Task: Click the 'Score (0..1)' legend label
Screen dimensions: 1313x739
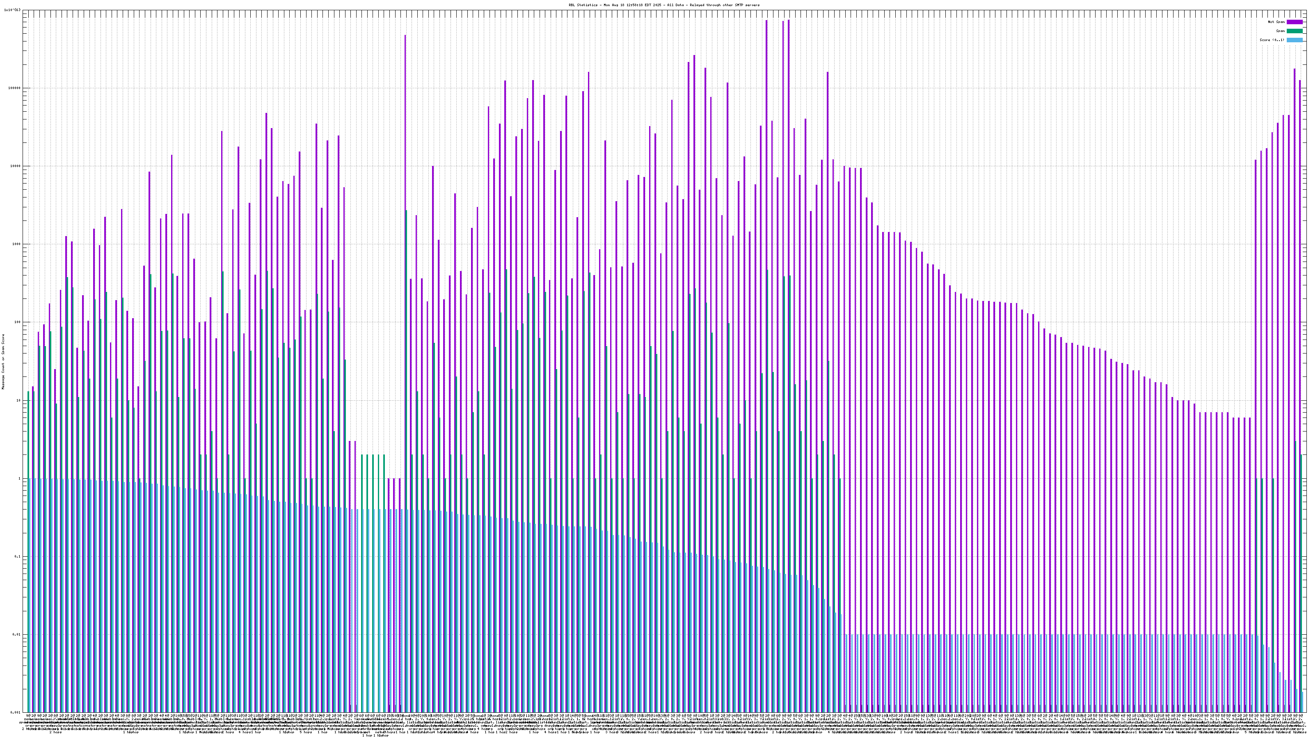Action: coord(1272,40)
